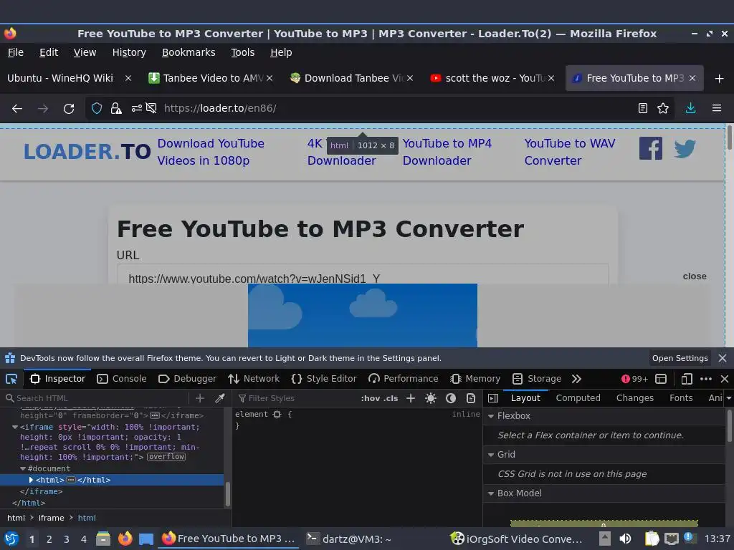
Task: Switch to Changes sidebar tab
Action: click(x=635, y=398)
